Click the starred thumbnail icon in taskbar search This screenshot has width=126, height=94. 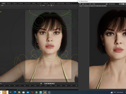(4, 92)
